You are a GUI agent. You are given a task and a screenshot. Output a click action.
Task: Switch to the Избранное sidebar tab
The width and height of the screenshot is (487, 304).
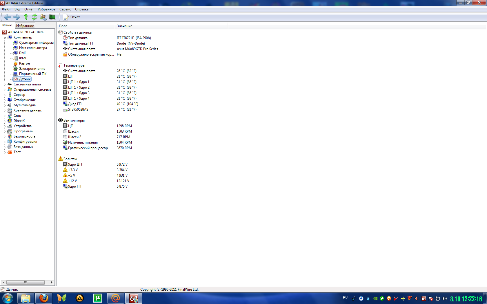[x=25, y=26]
